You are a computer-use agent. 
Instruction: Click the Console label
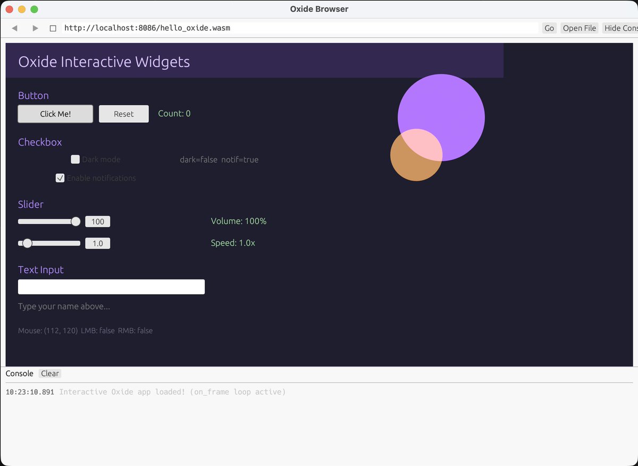pyautogui.click(x=20, y=374)
